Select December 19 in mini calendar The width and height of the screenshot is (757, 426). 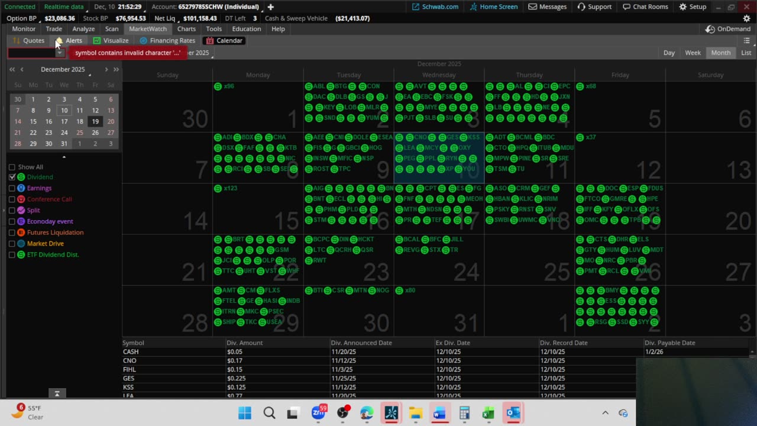point(95,121)
